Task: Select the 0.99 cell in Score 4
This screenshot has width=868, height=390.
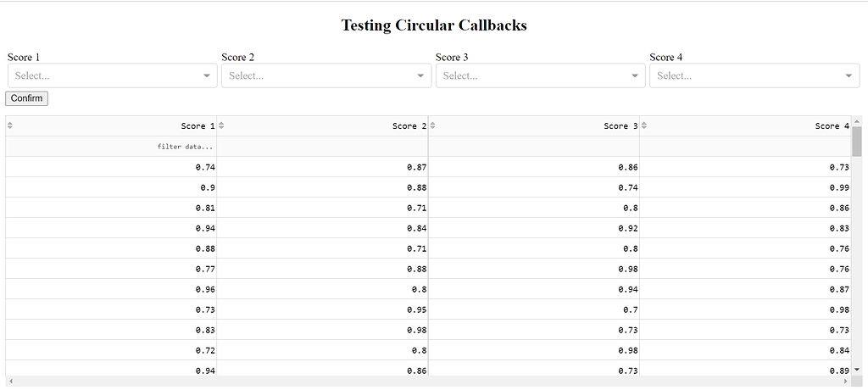Action: tap(745, 187)
